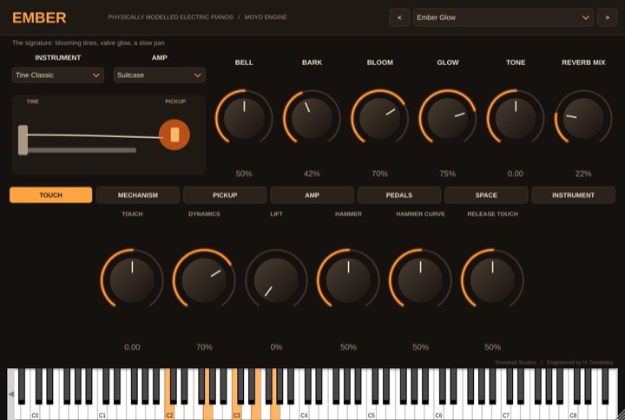The height and width of the screenshot is (420, 625).
Task: Click the resize grip in the bottom corner
Action: pyautogui.click(x=621, y=416)
